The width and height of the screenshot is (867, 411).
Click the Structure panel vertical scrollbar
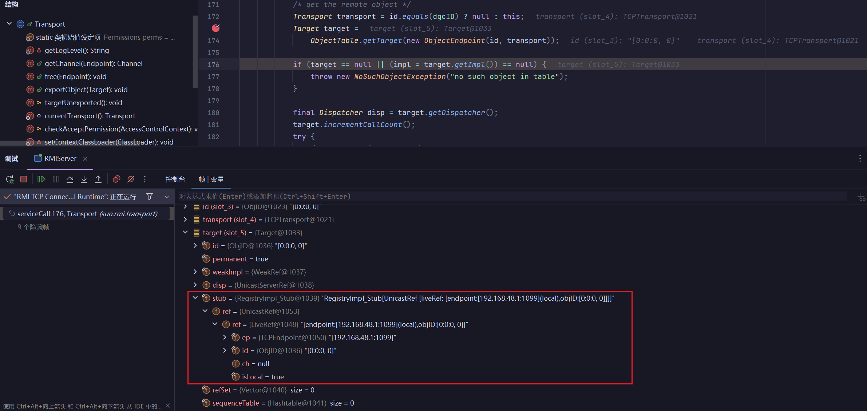pyautogui.click(x=195, y=51)
